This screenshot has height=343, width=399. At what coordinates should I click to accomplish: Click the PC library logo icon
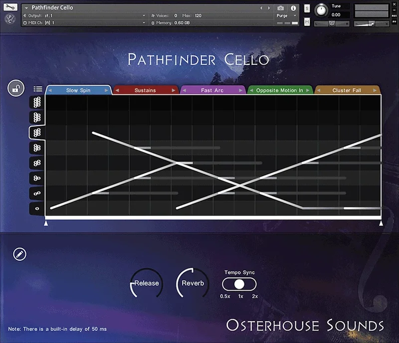pos(10,19)
